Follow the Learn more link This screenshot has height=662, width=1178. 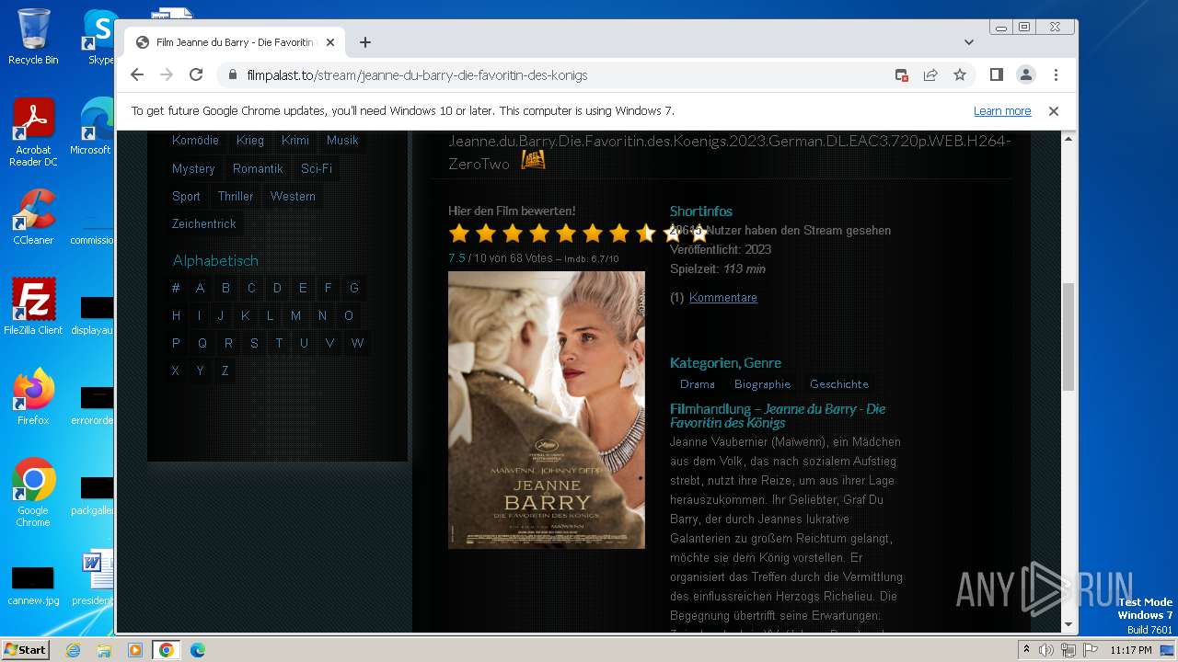(x=1002, y=110)
